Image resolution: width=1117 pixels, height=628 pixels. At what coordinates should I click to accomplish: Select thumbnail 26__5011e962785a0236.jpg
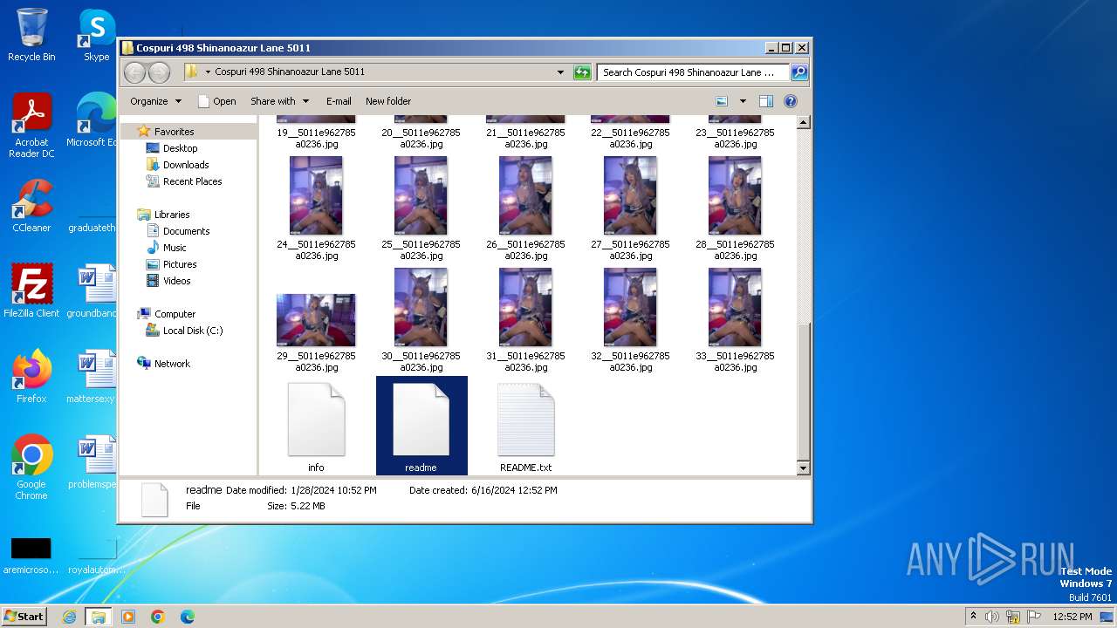pyautogui.click(x=525, y=195)
